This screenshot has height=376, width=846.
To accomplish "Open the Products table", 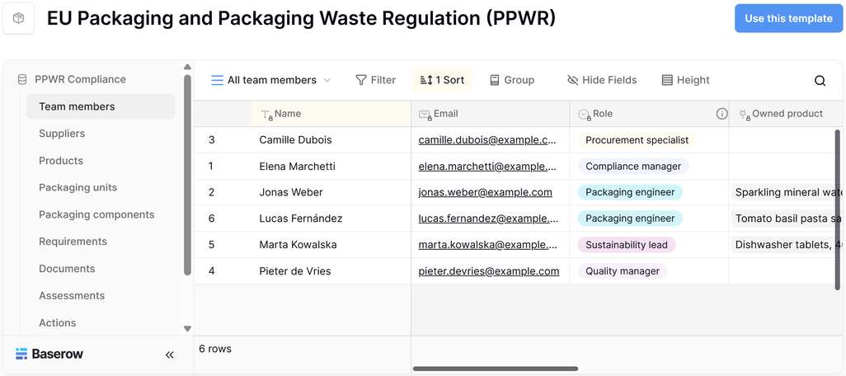I will click(61, 161).
